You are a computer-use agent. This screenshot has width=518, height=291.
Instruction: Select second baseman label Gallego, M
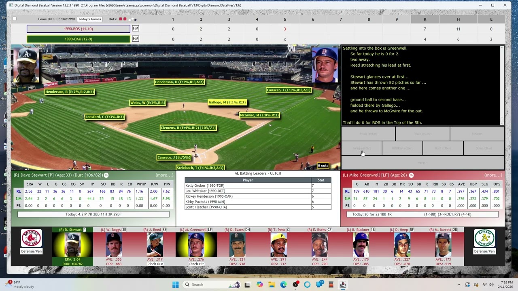(227, 102)
